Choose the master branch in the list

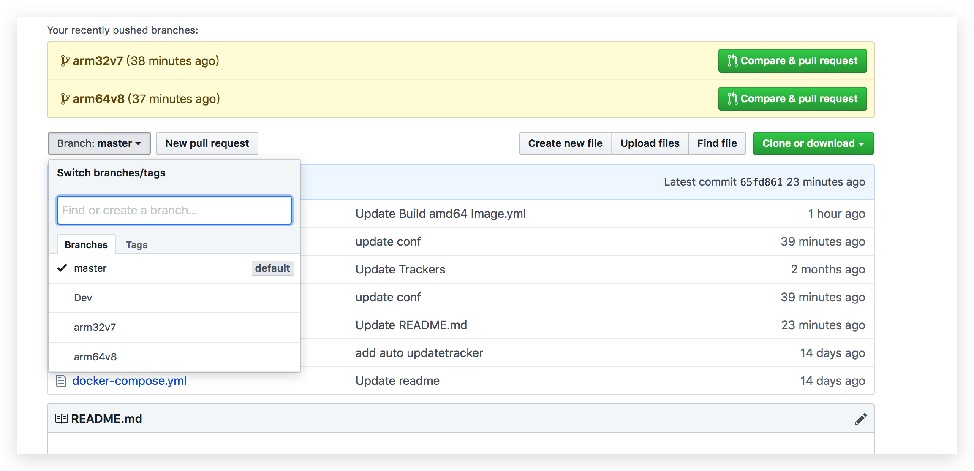pos(174,268)
